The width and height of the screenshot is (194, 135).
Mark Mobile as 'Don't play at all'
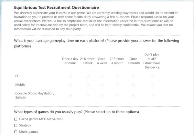pos(152,85)
